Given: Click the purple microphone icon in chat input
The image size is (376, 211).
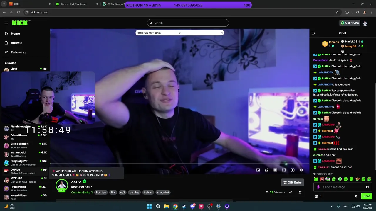Looking at the screenshot, I should coord(318,187).
